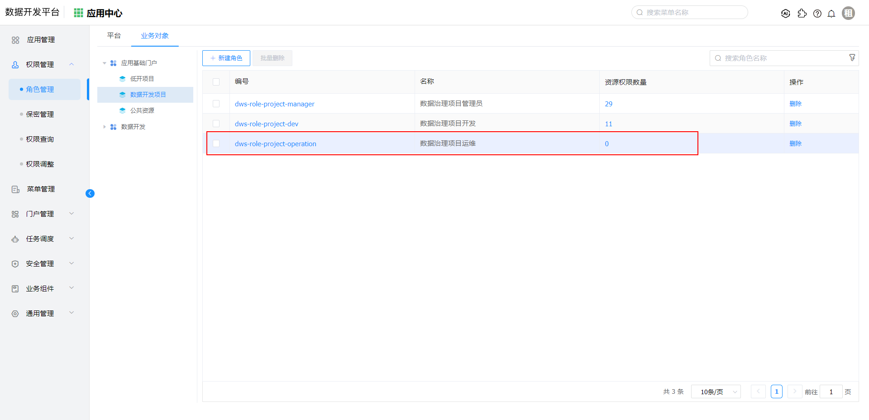Collapse sidebar with blue arrow button
The width and height of the screenshot is (869, 420).
(x=90, y=194)
